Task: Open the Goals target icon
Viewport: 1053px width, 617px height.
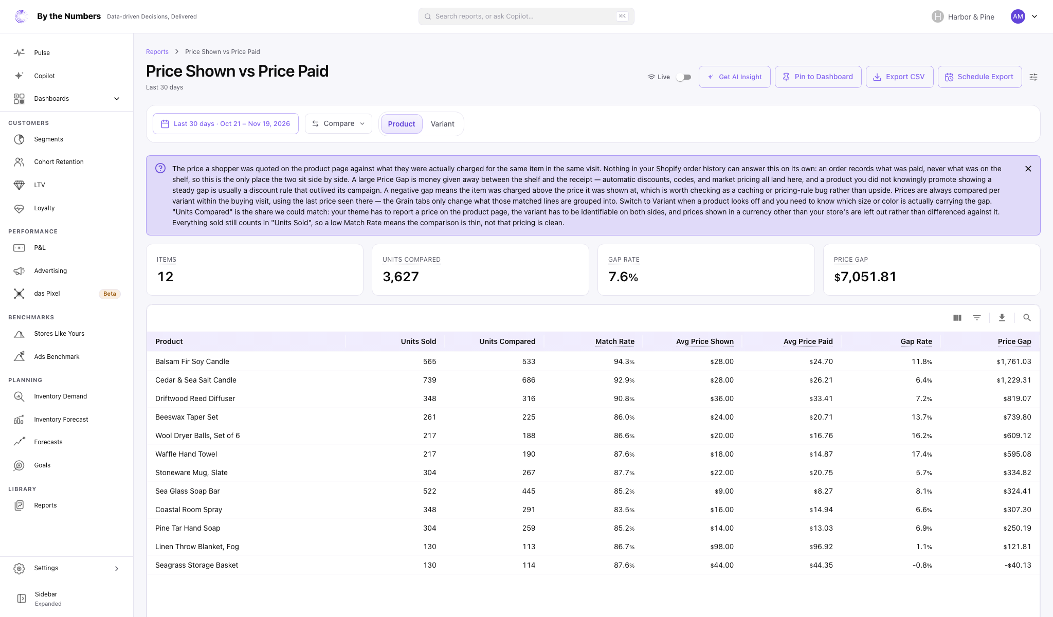Action: pyautogui.click(x=19, y=465)
